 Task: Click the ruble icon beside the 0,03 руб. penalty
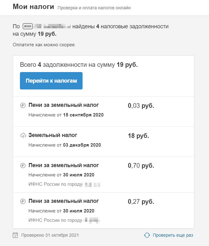pyautogui.click(x=23, y=106)
